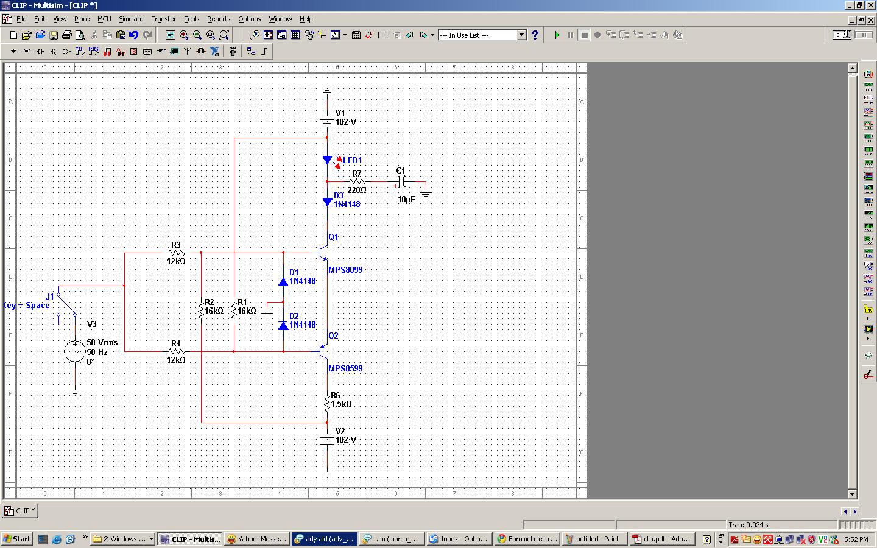Open the Transfer menu
The height and width of the screenshot is (548, 877).
point(163,19)
